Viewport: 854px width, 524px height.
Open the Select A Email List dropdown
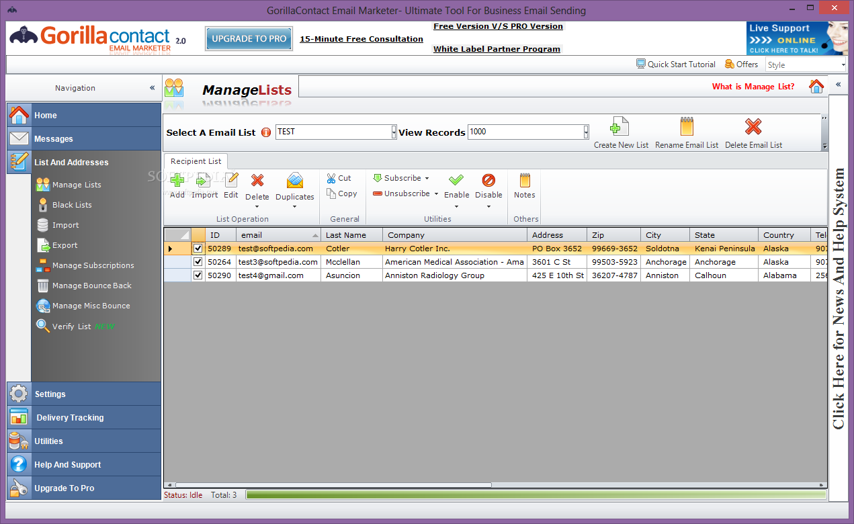click(394, 132)
